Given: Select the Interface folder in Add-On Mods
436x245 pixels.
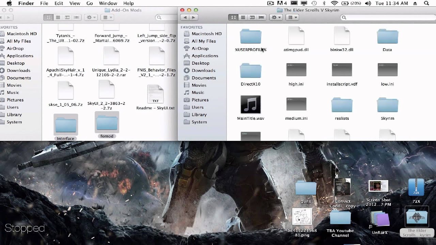Looking at the screenshot, I should [65, 125].
